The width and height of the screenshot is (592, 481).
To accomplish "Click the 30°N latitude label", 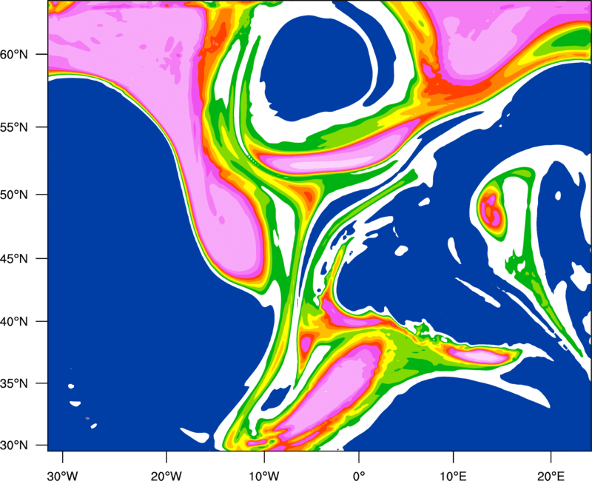I will coord(14,445).
